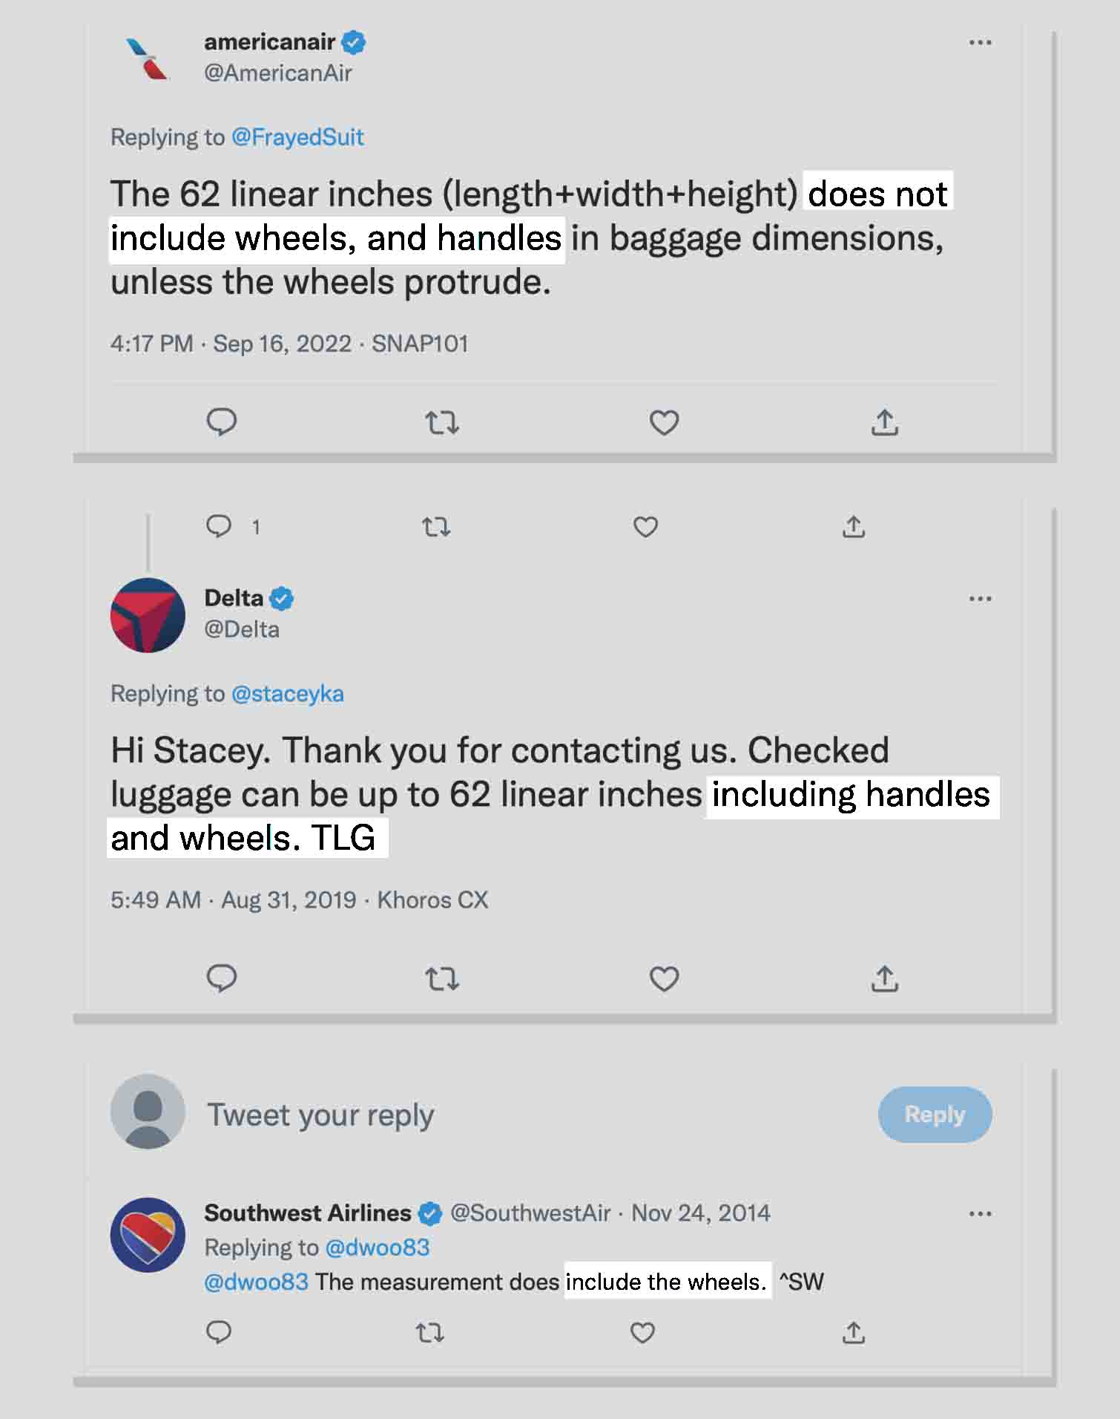Retweet the Southwest Airlines reply

[x=430, y=1334]
